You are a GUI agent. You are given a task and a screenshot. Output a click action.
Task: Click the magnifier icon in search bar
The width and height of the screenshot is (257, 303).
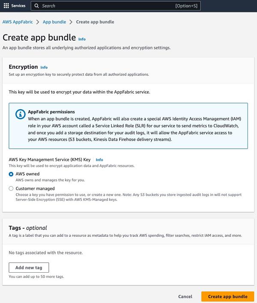[x=37, y=6]
